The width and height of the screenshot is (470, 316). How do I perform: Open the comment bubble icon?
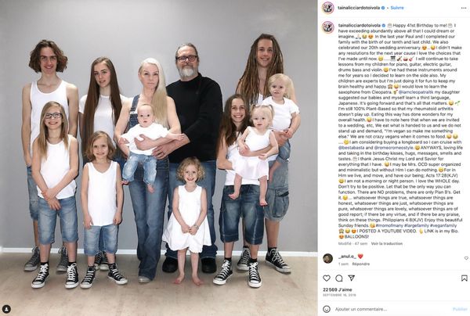[x=339, y=278]
